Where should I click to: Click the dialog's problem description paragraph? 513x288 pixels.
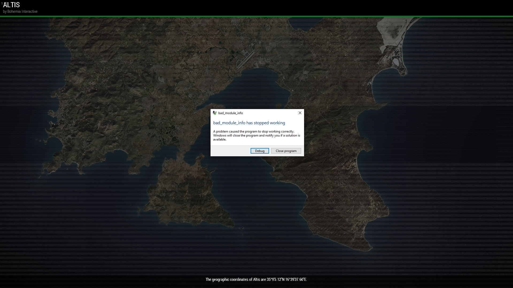tap(256, 135)
